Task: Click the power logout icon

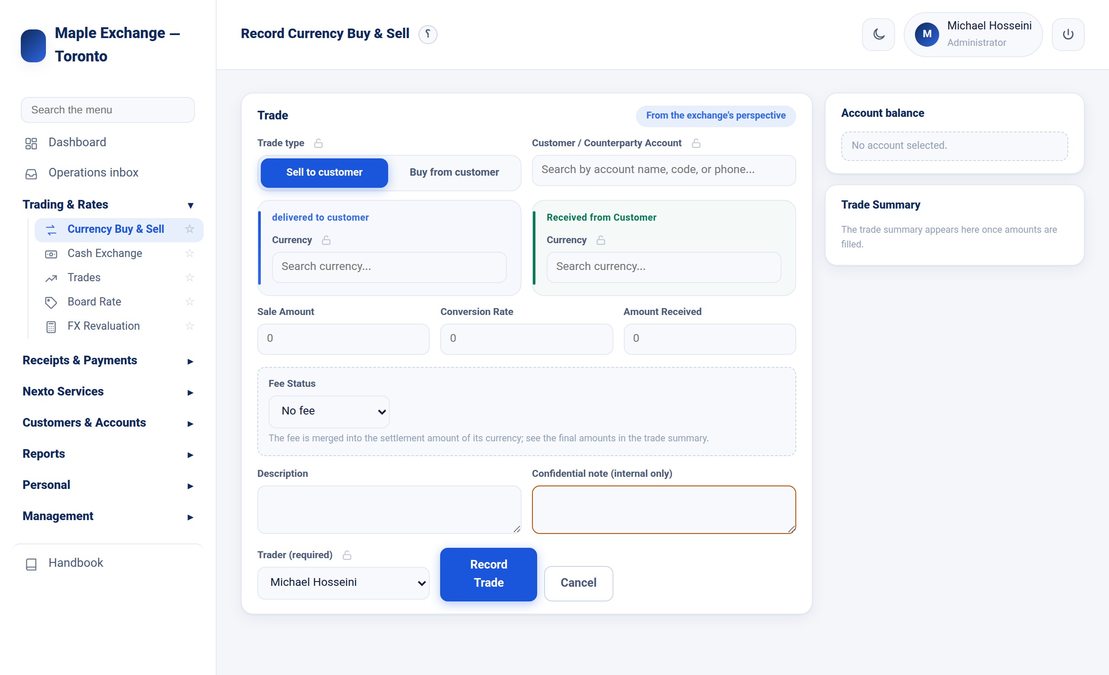Action: point(1067,34)
